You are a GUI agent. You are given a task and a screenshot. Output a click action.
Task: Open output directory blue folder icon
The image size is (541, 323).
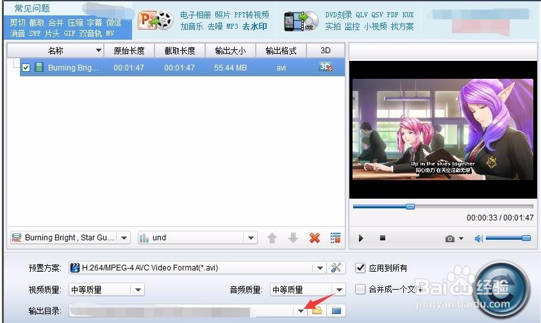336,311
